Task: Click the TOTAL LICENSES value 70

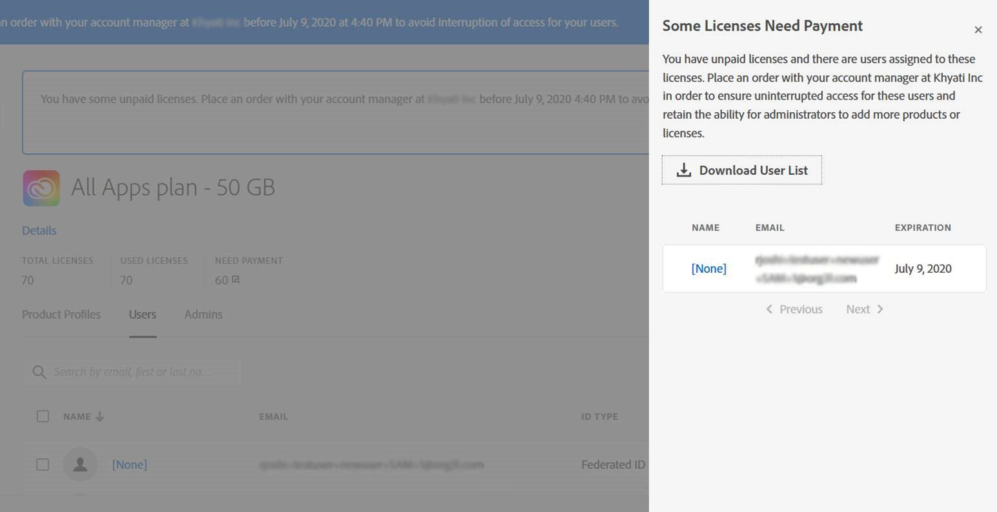Action: pos(28,281)
